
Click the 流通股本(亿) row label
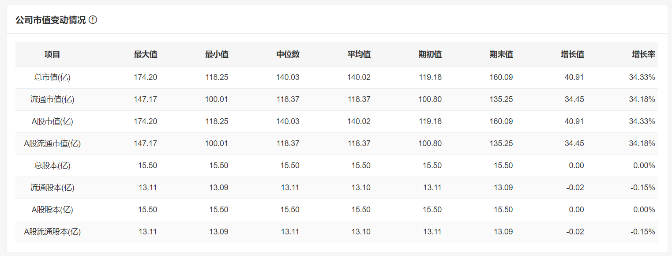point(53,188)
